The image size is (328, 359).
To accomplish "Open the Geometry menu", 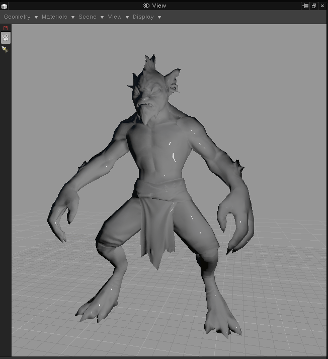I will click(17, 17).
